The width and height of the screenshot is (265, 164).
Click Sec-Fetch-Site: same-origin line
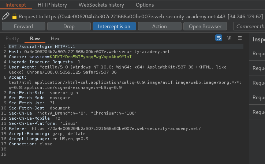click(x=44, y=93)
